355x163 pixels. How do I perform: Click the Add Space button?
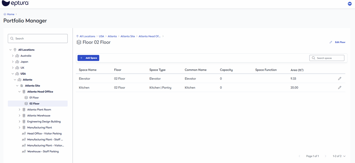click(x=88, y=58)
